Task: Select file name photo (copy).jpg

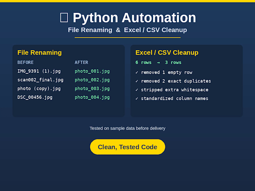Action: [x=39, y=89]
